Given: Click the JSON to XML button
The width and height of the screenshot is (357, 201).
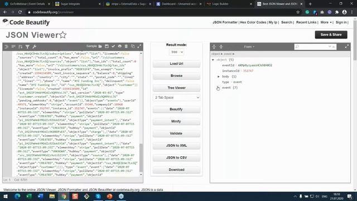Looking at the screenshot, I should point(176,145).
